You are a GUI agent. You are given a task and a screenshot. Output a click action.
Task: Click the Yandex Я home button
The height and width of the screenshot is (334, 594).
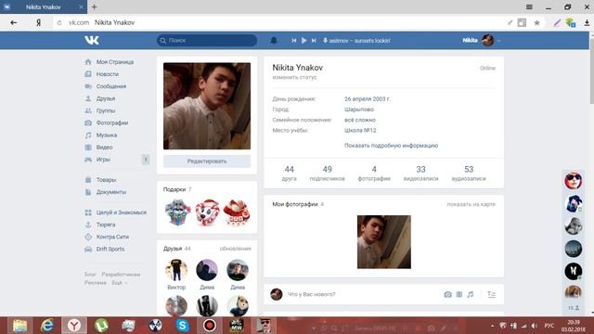pos(38,22)
